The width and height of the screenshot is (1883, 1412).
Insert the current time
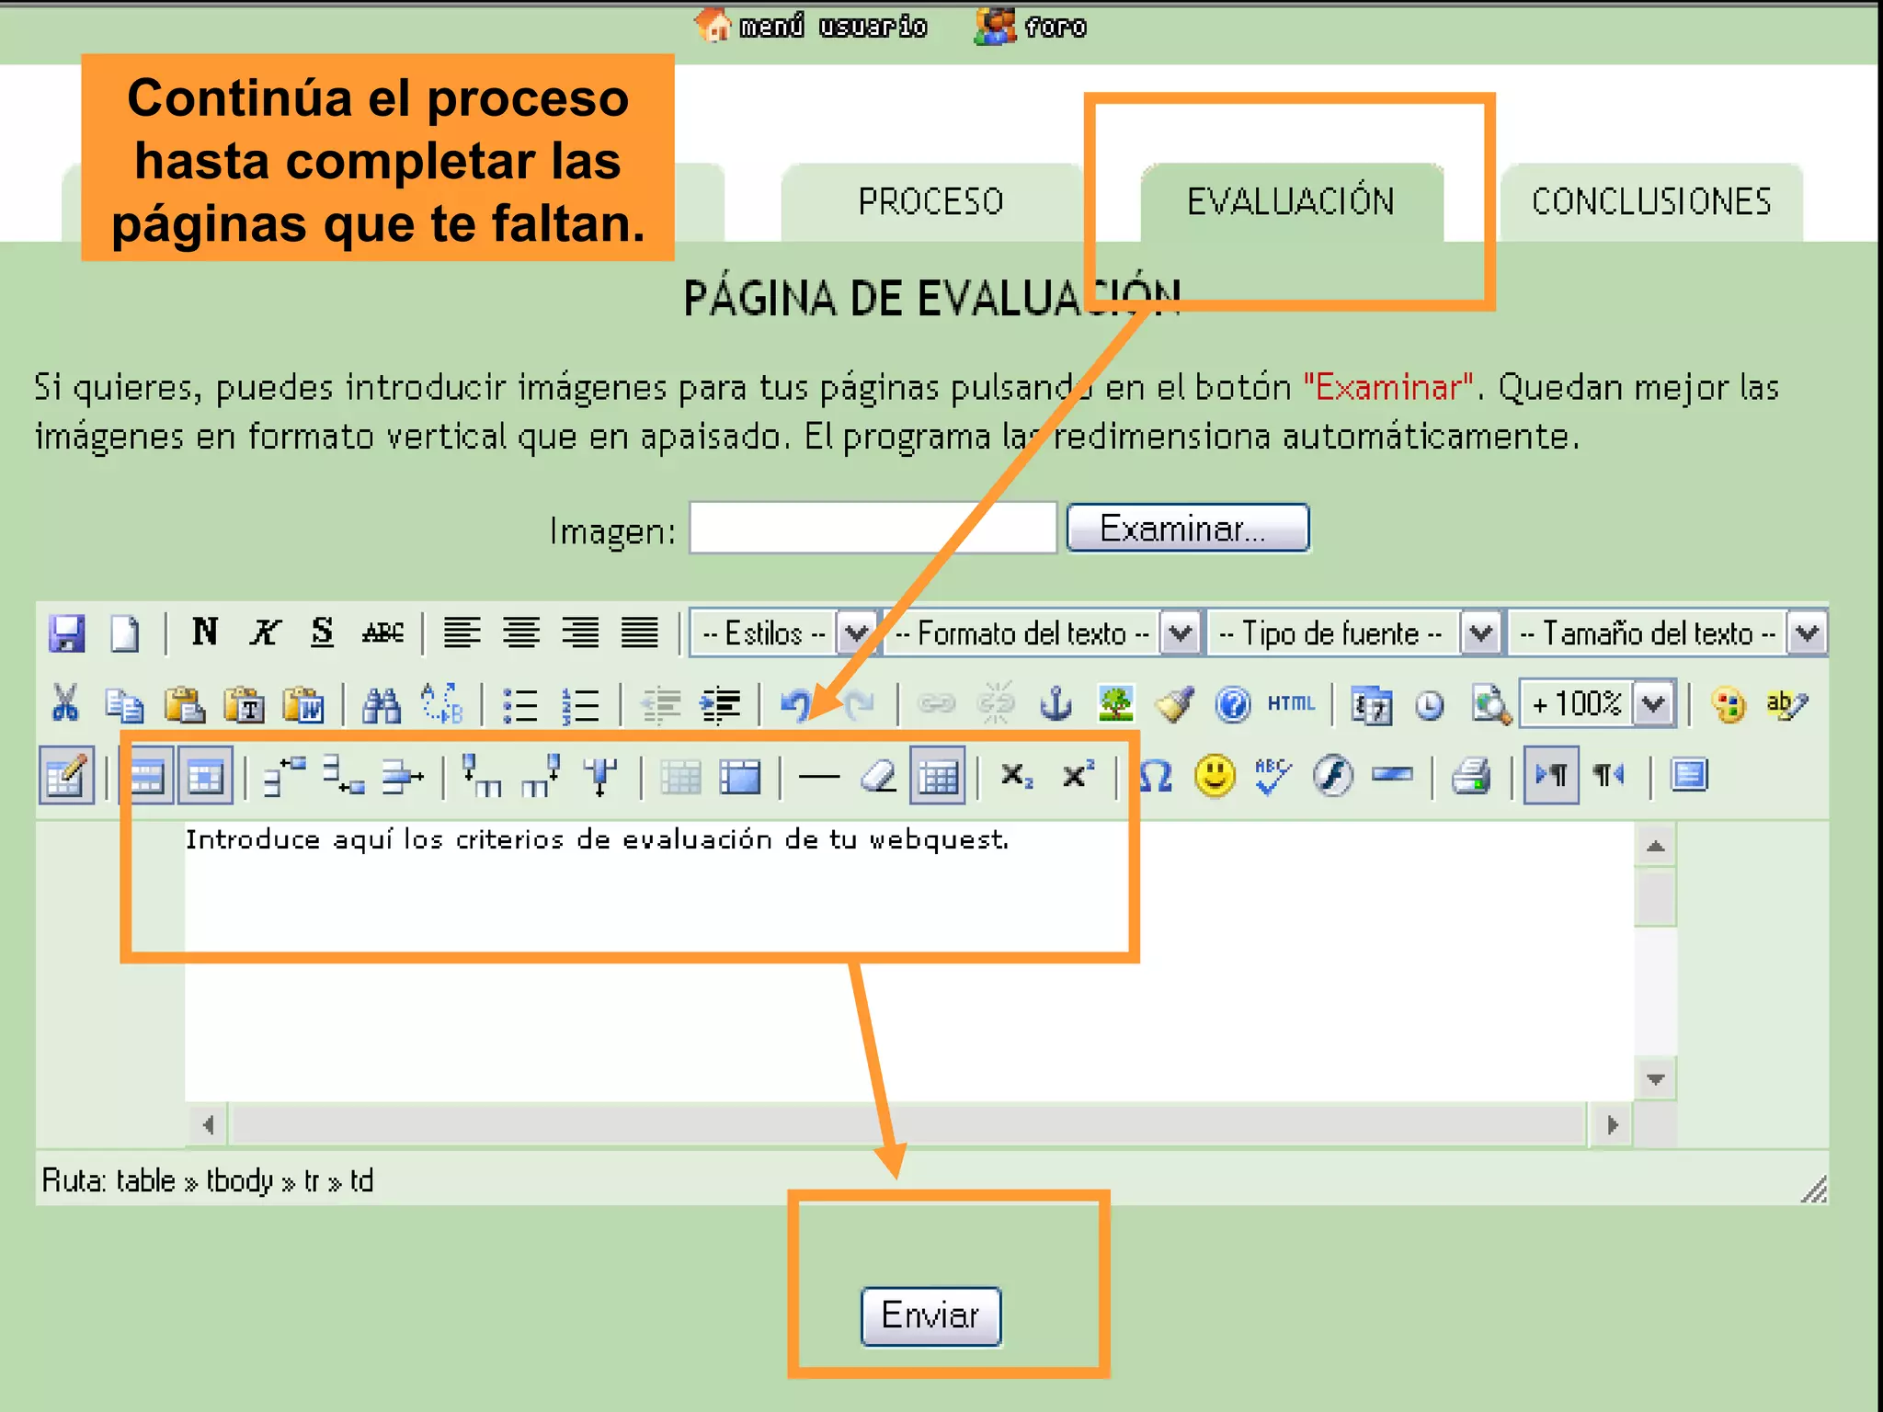click(1430, 705)
